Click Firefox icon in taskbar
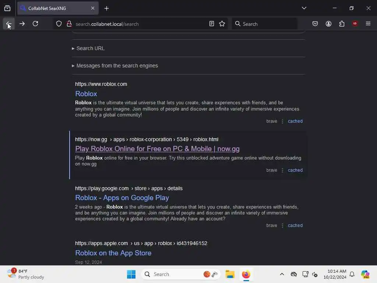Viewport: 377px width, 283px height. point(246,274)
